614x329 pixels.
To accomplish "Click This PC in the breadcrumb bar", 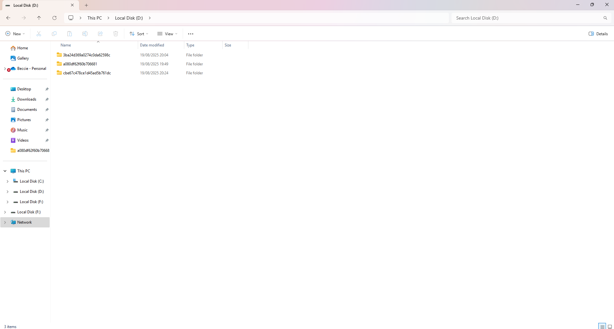I will [94, 18].
